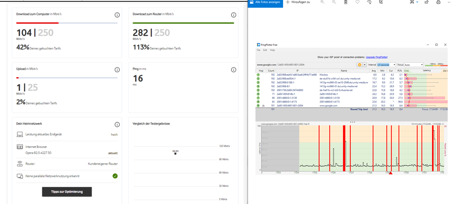Click hop 8 circle in PingPlotter

258,102
